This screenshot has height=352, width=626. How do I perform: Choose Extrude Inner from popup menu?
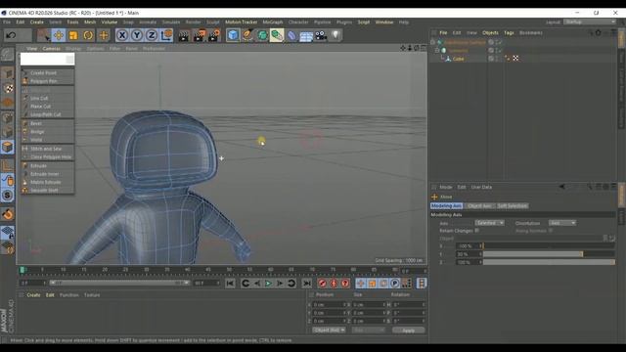point(48,174)
